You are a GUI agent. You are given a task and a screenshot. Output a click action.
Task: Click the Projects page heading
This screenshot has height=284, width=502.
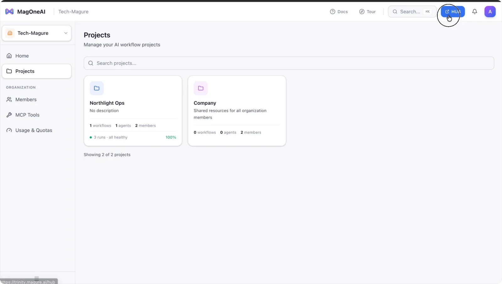[x=97, y=35]
